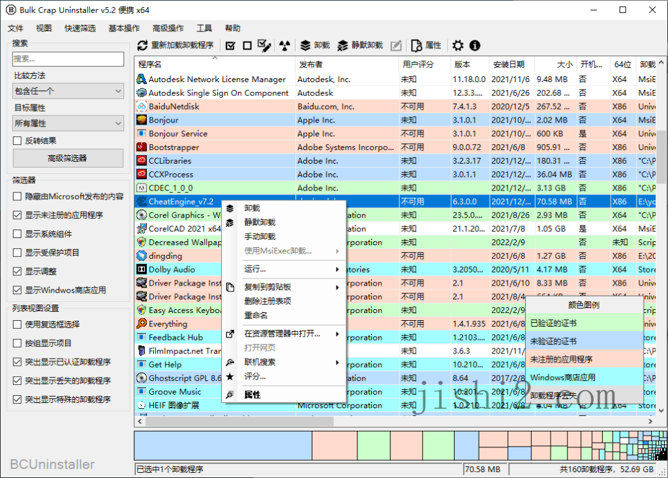The image size is (668, 478).
Task: Sort by the 程序名 column header
Action: tap(215, 65)
